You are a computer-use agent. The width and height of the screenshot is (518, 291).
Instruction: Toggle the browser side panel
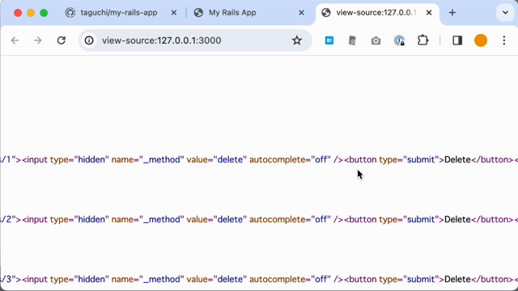457,40
